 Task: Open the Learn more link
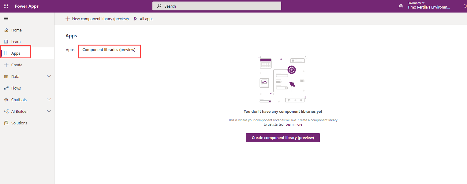tap(294, 125)
